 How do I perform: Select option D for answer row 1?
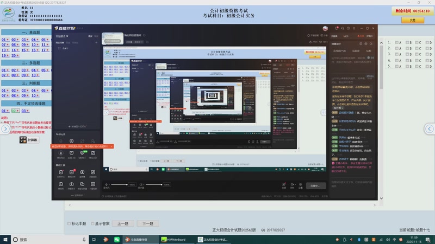427,42
